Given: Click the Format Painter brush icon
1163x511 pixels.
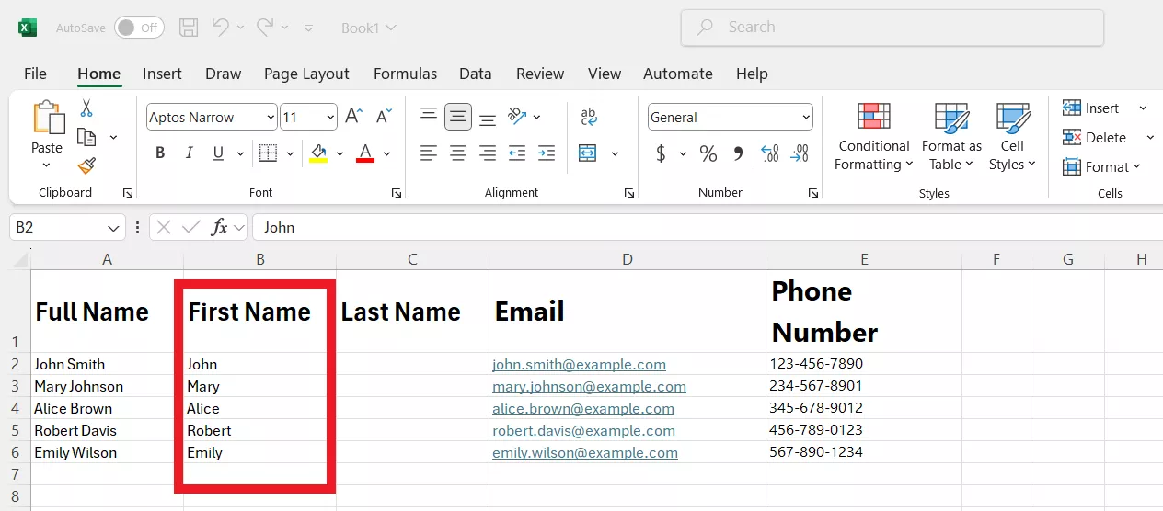Looking at the screenshot, I should click(x=86, y=166).
